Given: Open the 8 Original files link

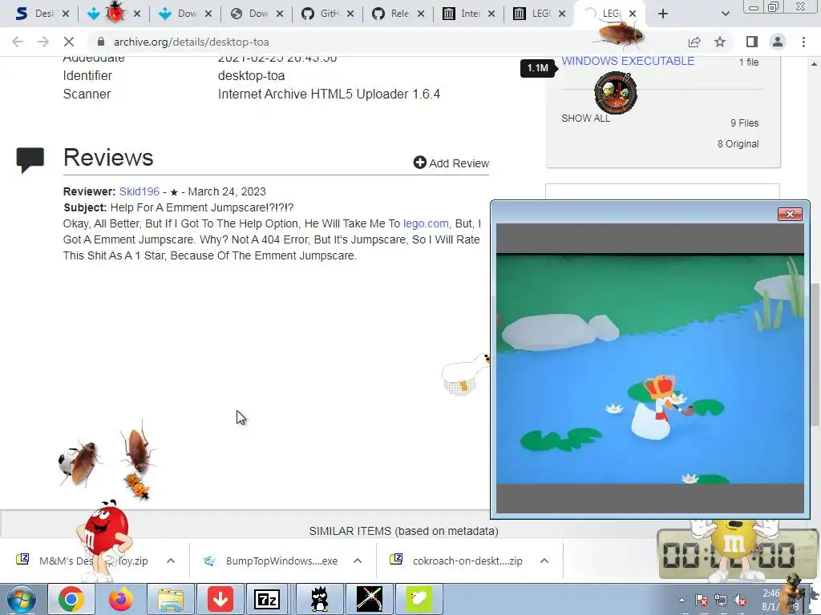Looking at the screenshot, I should click(x=738, y=144).
